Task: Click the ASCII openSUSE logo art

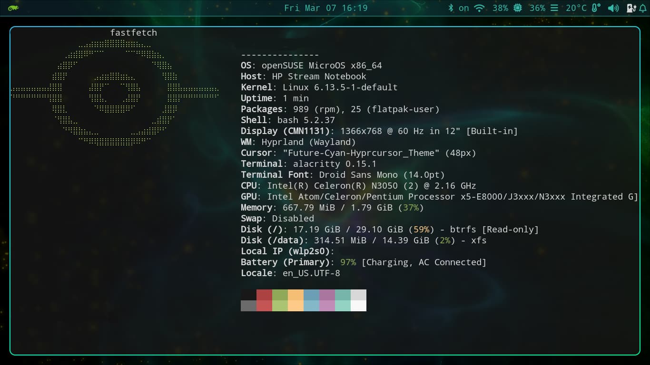Action: click(115, 92)
